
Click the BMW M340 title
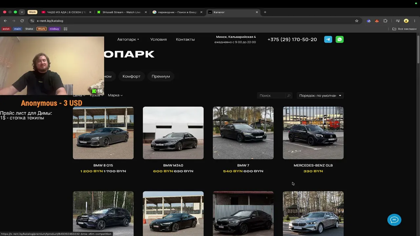173,166
